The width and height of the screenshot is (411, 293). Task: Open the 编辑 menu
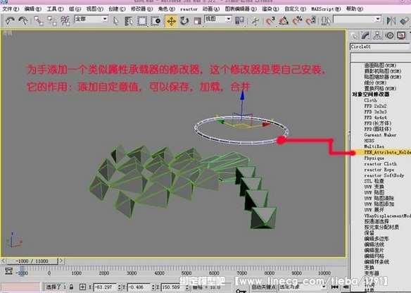pos(33,9)
